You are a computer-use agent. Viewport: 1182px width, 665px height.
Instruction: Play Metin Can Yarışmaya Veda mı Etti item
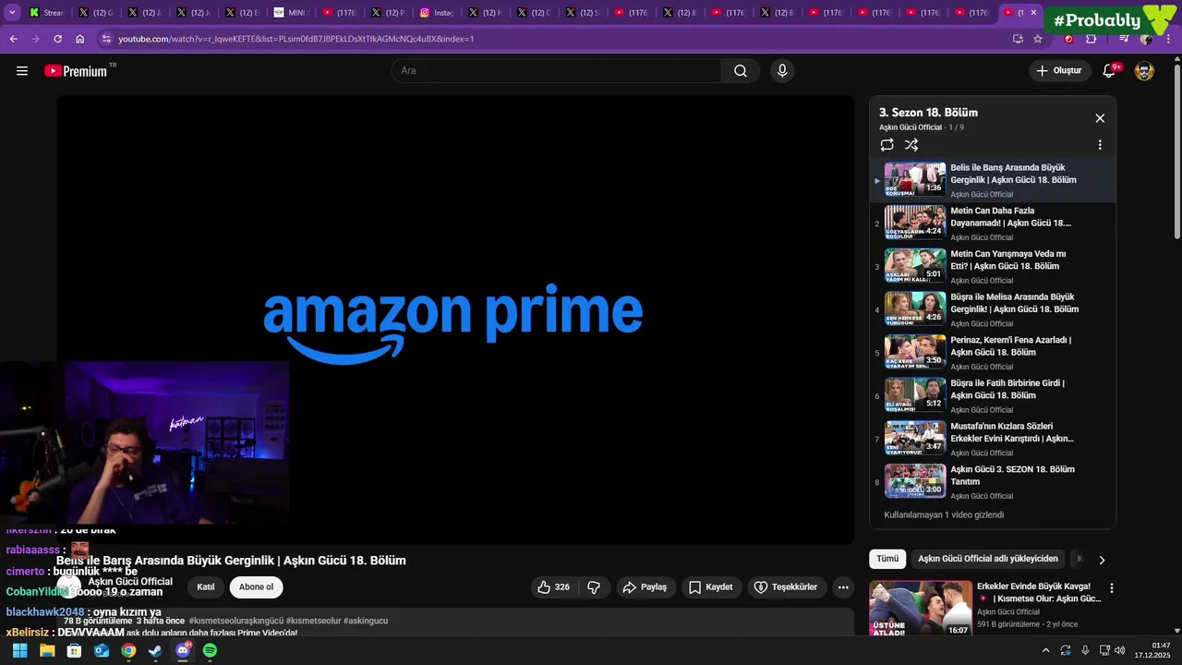point(993,266)
